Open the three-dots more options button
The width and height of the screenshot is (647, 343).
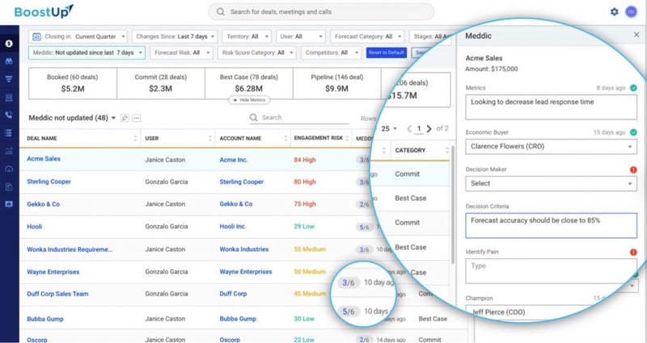[x=136, y=118]
